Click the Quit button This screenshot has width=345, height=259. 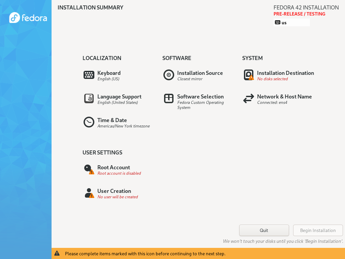coord(264,230)
